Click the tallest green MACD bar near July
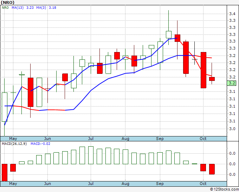Viewport: 239px width, 192px height. point(91,155)
